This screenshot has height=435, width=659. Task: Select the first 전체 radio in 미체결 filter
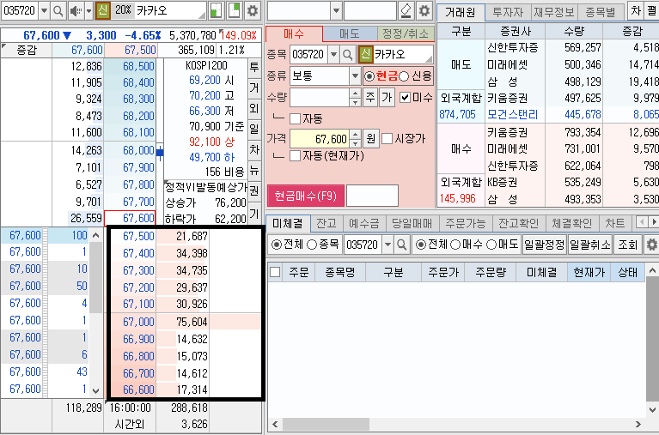pyautogui.click(x=276, y=245)
